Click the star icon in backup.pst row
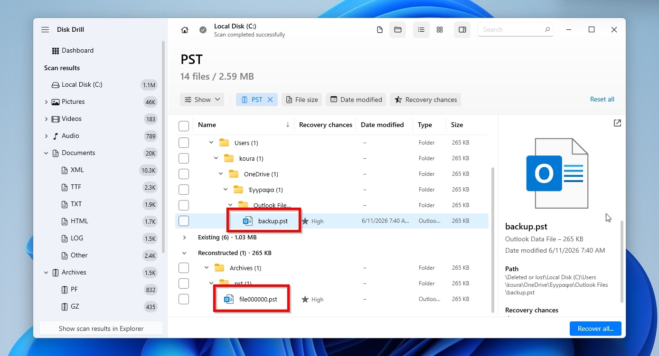Viewport: 659px width, 356px height. (305, 221)
